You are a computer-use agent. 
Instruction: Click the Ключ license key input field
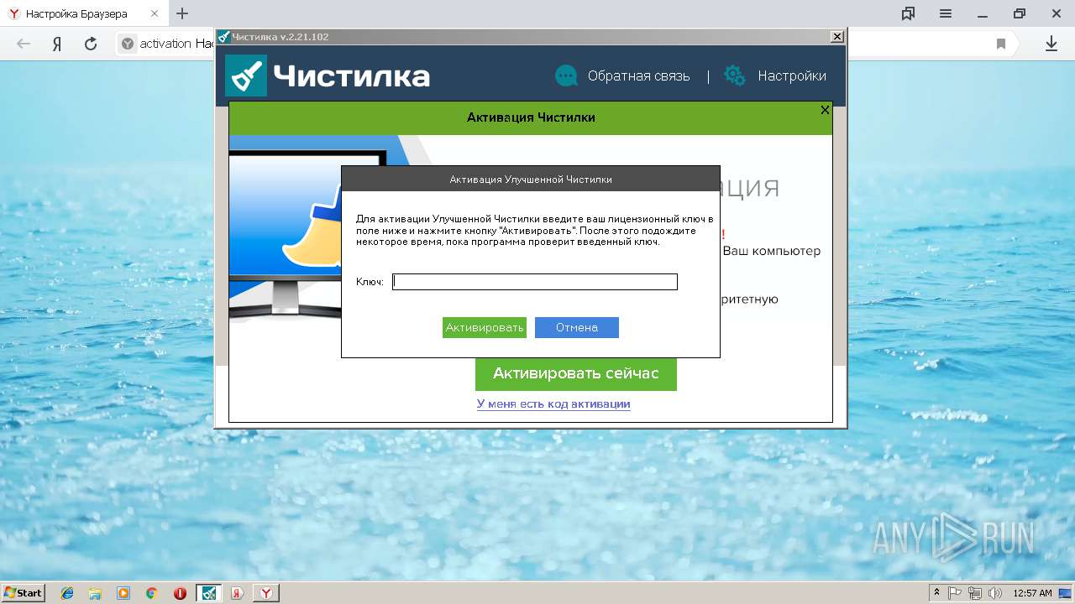coord(535,282)
